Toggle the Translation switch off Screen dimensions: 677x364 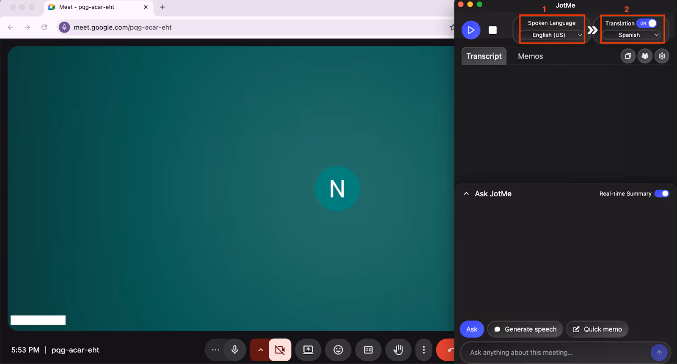point(647,23)
